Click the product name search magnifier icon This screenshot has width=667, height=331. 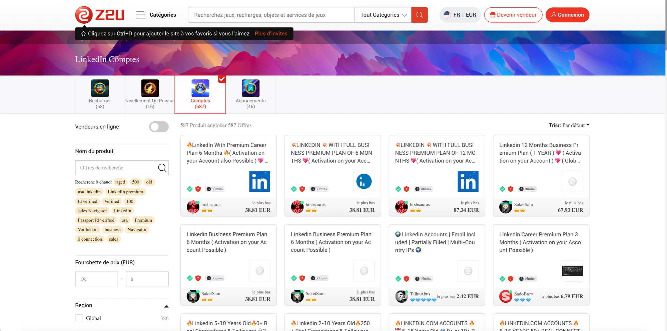[x=162, y=168]
